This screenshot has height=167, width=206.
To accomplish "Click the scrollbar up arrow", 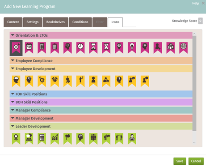I will pyautogui.click(x=194, y=34).
